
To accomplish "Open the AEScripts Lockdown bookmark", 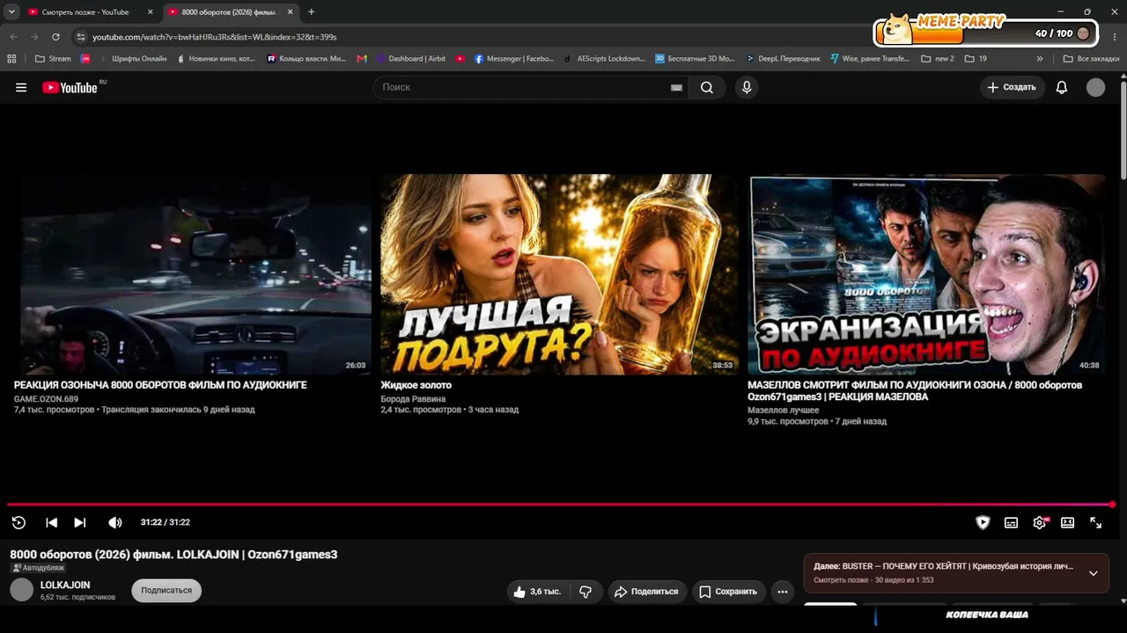I will click(605, 59).
